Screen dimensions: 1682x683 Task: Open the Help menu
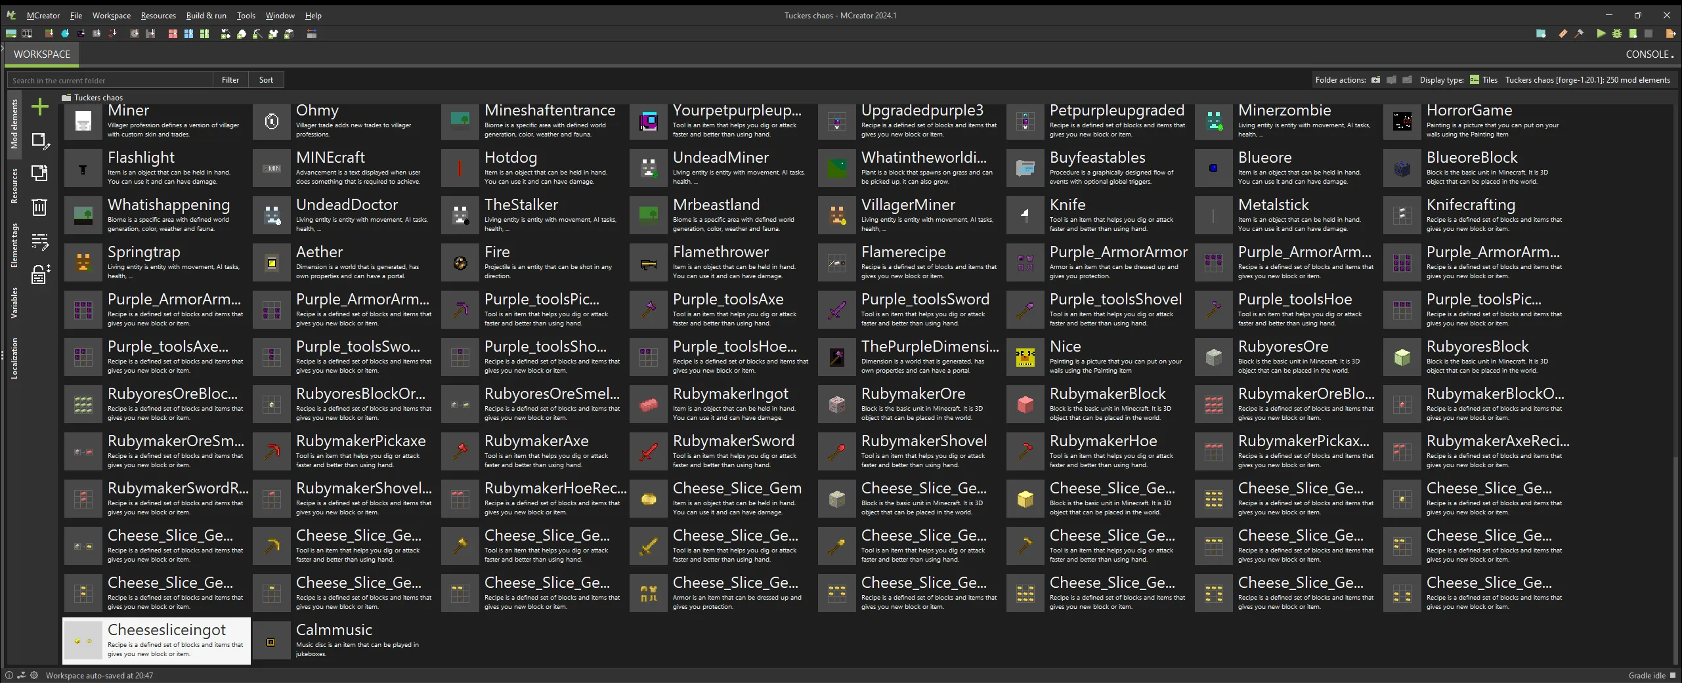(313, 16)
